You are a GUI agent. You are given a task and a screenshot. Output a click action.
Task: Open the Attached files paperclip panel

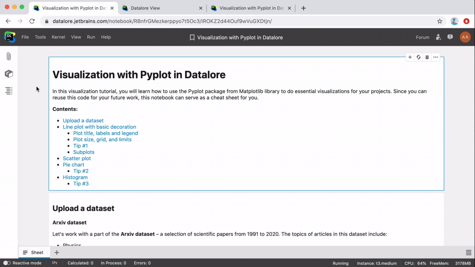pyautogui.click(x=9, y=56)
